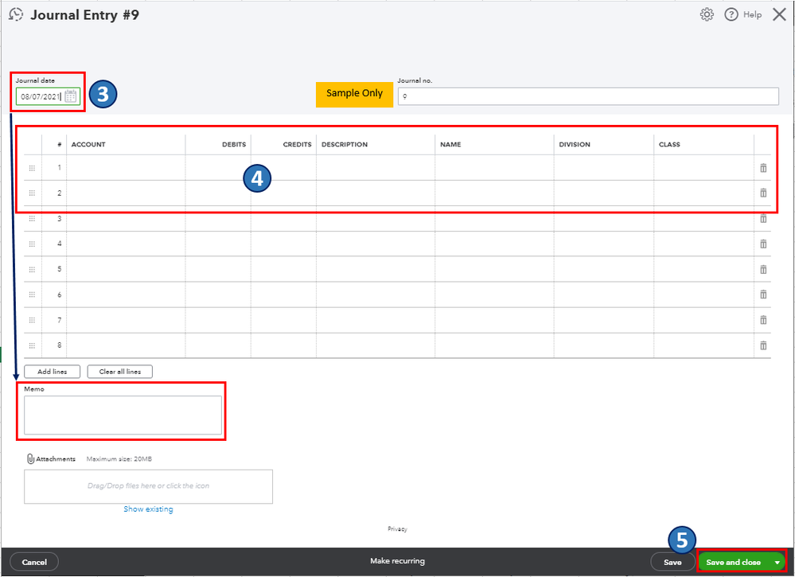Open the Name cell in line 2
The image size is (795, 577).
(x=494, y=193)
